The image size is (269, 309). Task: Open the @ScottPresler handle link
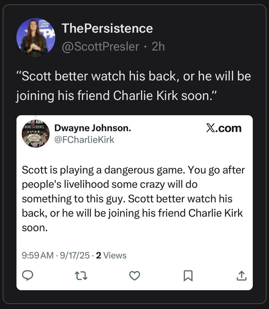[x=100, y=46]
